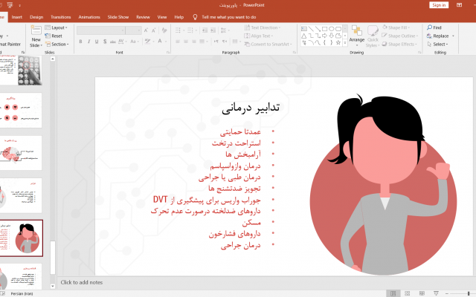Select the Right Arrow shape
476x297 pixels.
coord(324,36)
